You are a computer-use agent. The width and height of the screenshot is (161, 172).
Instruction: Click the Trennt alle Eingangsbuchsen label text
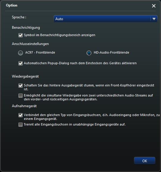click(75, 125)
